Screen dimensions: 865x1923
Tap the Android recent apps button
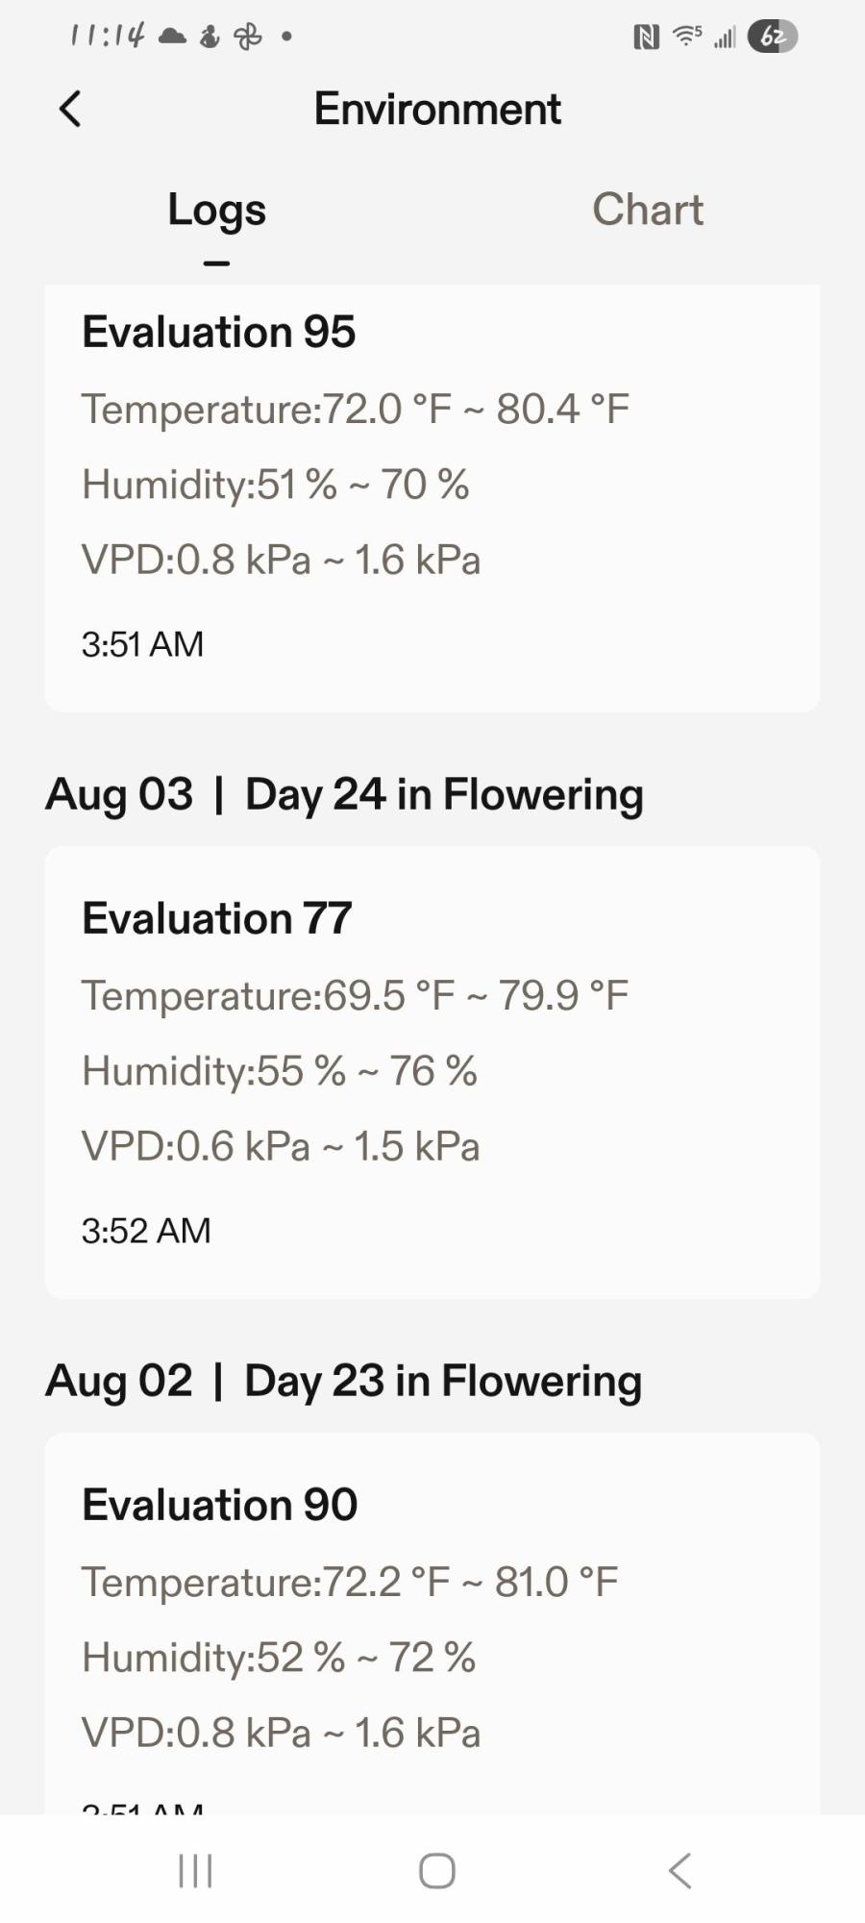click(195, 1871)
